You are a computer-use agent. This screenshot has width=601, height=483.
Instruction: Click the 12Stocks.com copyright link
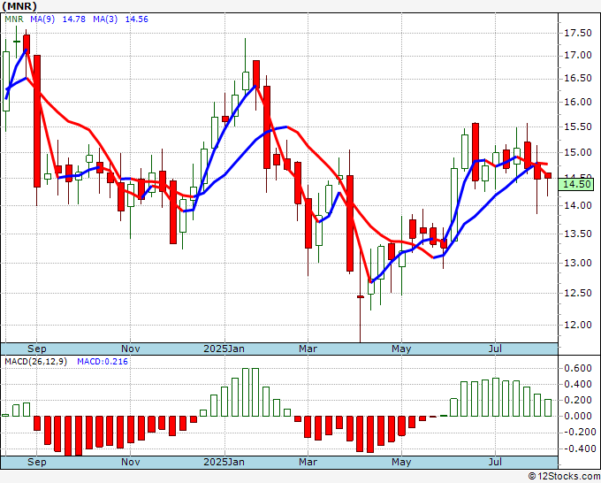(x=564, y=476)
